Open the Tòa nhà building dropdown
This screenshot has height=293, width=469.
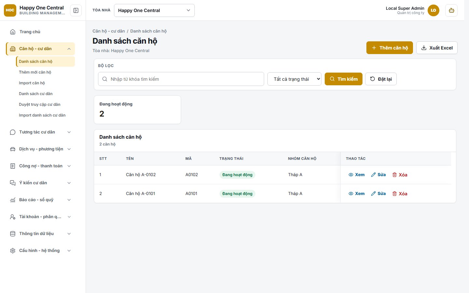coord(154,10)
